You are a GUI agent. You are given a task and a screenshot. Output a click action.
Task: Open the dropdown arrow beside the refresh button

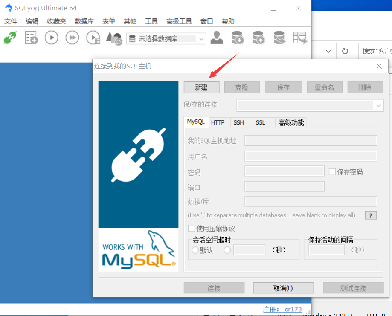click(328, 51)
